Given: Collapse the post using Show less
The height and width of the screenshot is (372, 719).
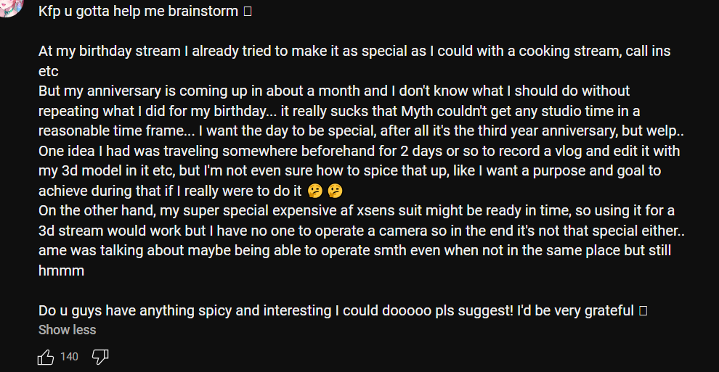Looking at the screenshot, I should coord(67,330).
